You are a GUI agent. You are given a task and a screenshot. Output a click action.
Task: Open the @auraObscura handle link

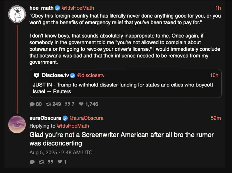click(x=86, y=118)
